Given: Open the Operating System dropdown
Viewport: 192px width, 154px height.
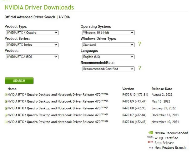Looking at the screenshot, I should pos(108,33).
